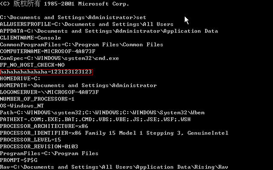Click the red-outlined hahahahahahaha=123123123123 entry
The height and width of the screenshot is (170, 273).
pos(46,72)
